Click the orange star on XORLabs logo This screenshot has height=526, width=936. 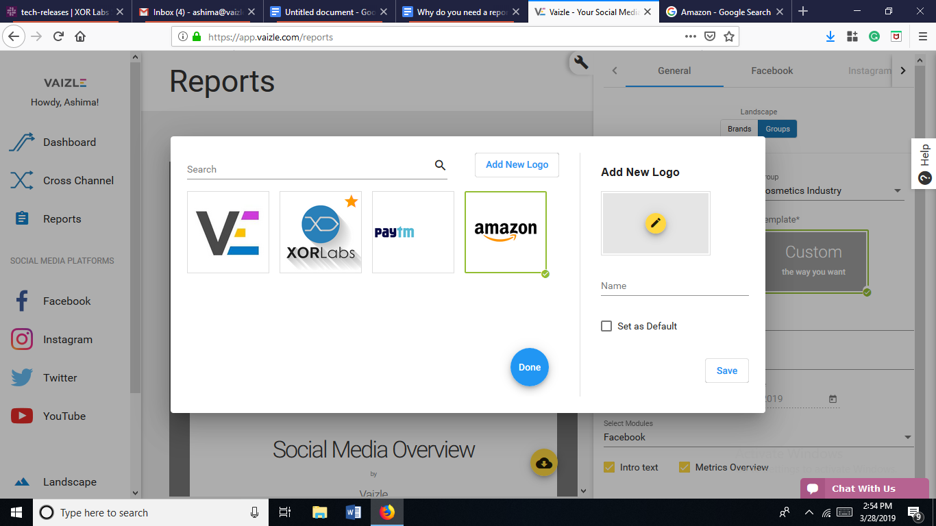click(x=352, y=201)
